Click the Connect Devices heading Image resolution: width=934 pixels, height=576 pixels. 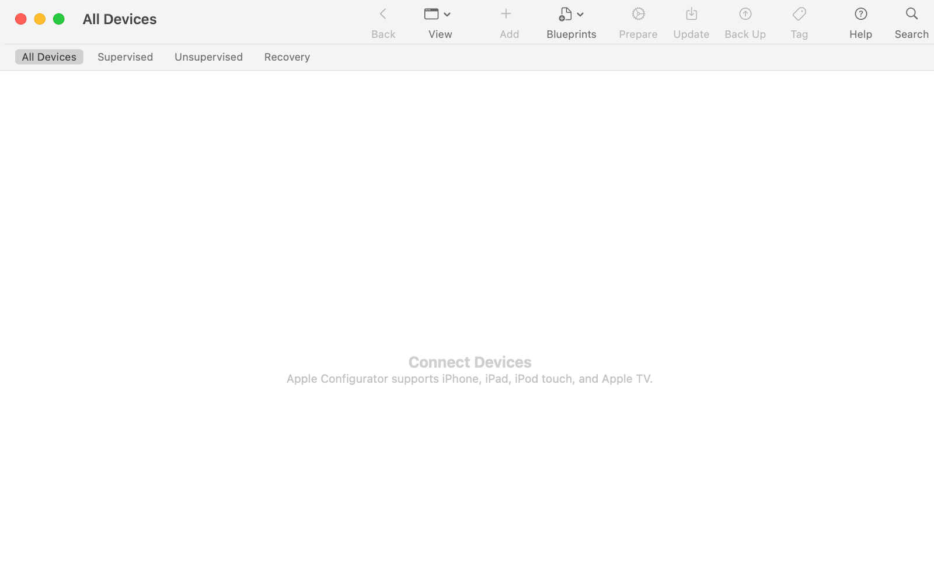[470, 362]
